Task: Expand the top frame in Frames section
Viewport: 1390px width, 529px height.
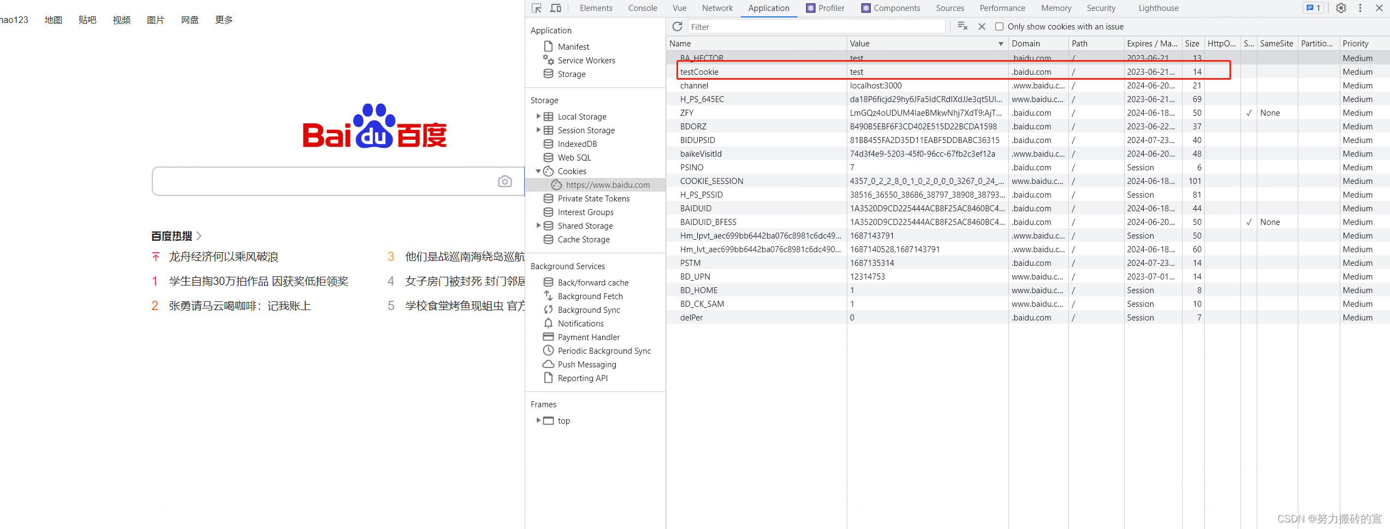Action: 538,420
